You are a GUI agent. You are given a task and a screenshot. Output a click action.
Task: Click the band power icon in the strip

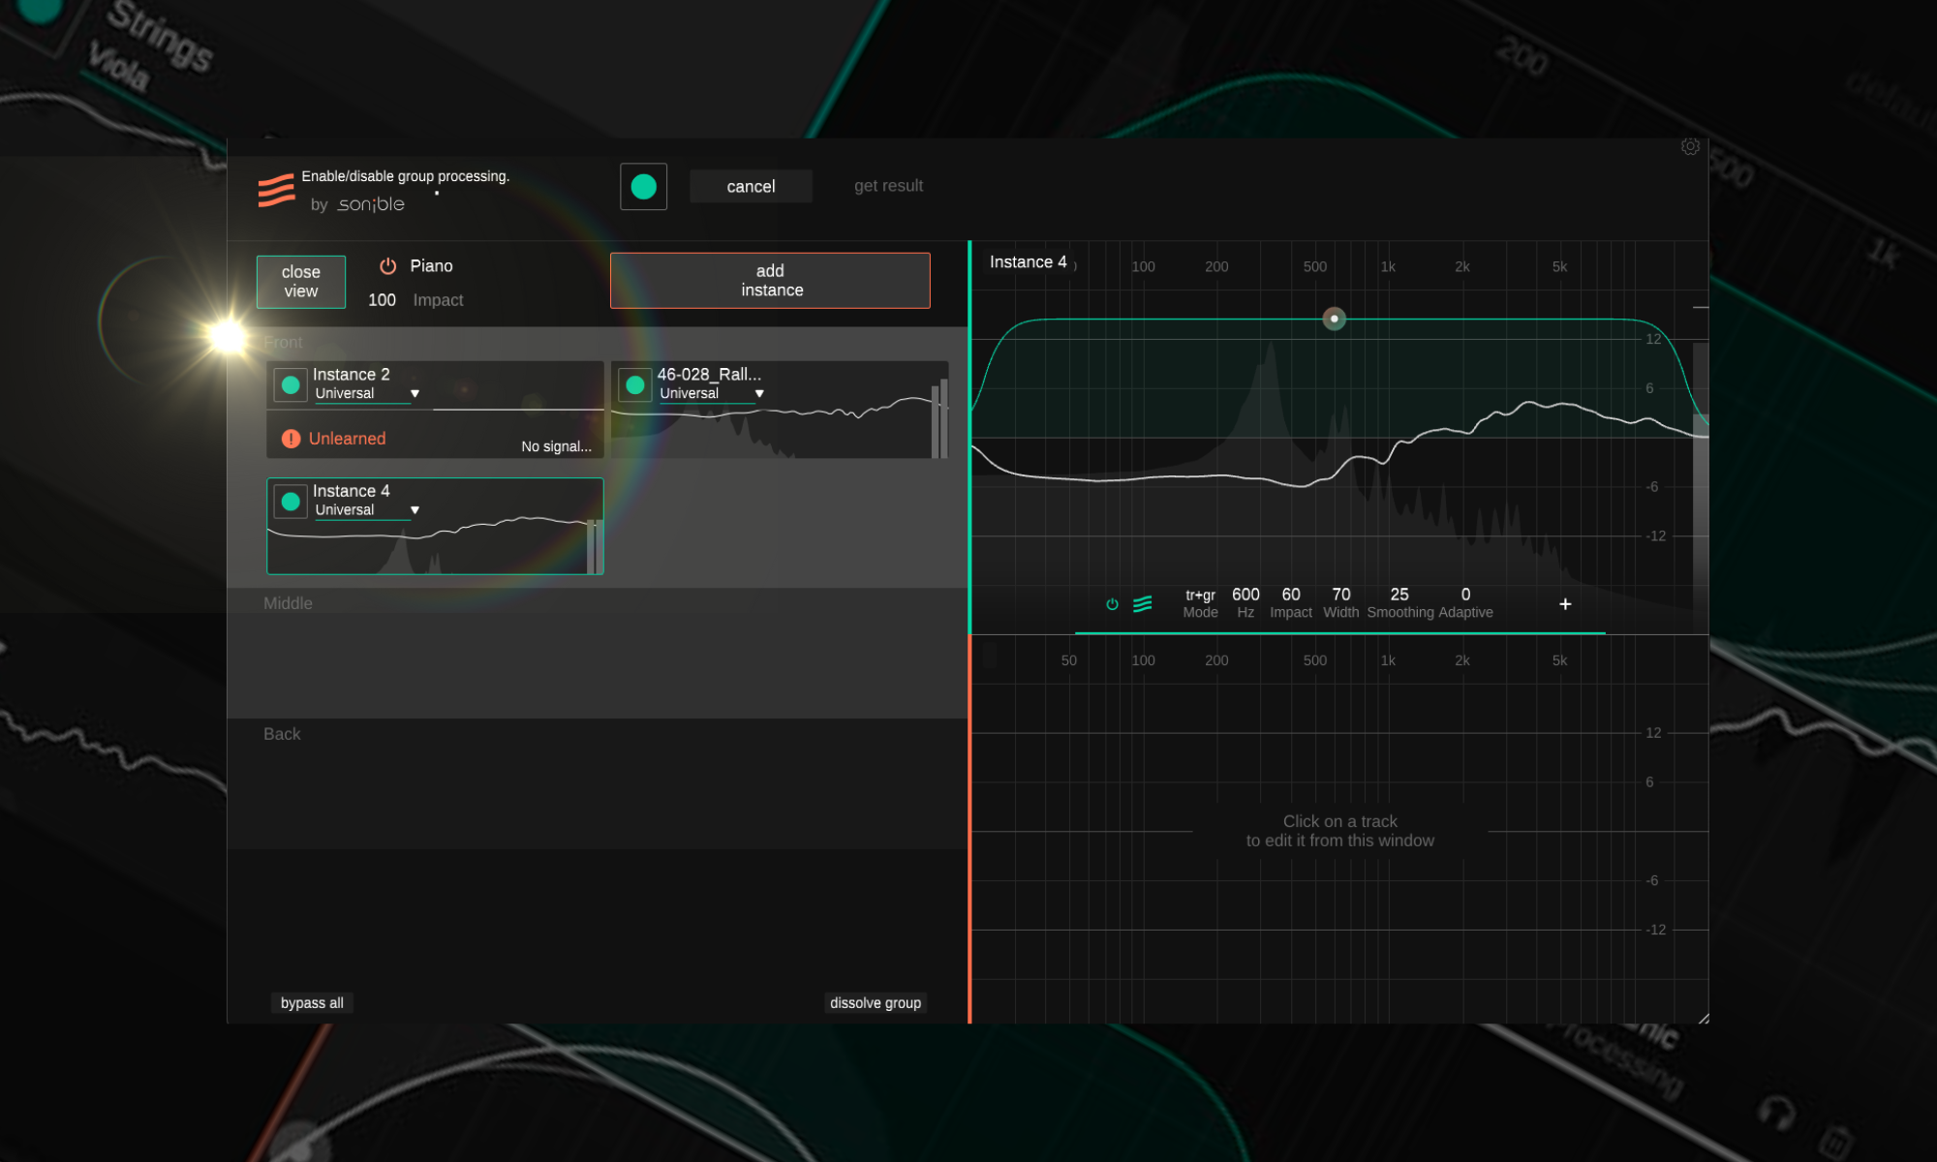tap(1113, 603)
